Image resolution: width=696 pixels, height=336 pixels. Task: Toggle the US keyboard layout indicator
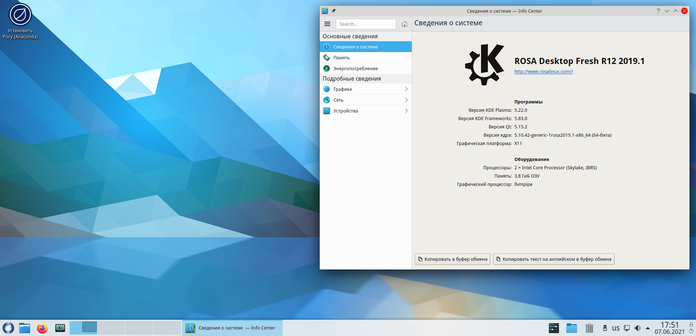point(616,328)
